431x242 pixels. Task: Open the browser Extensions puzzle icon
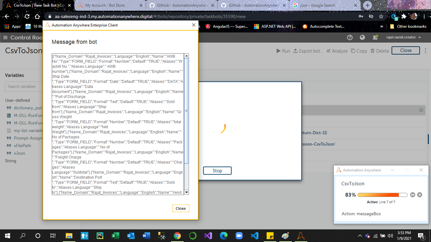(x=404, y=16)
